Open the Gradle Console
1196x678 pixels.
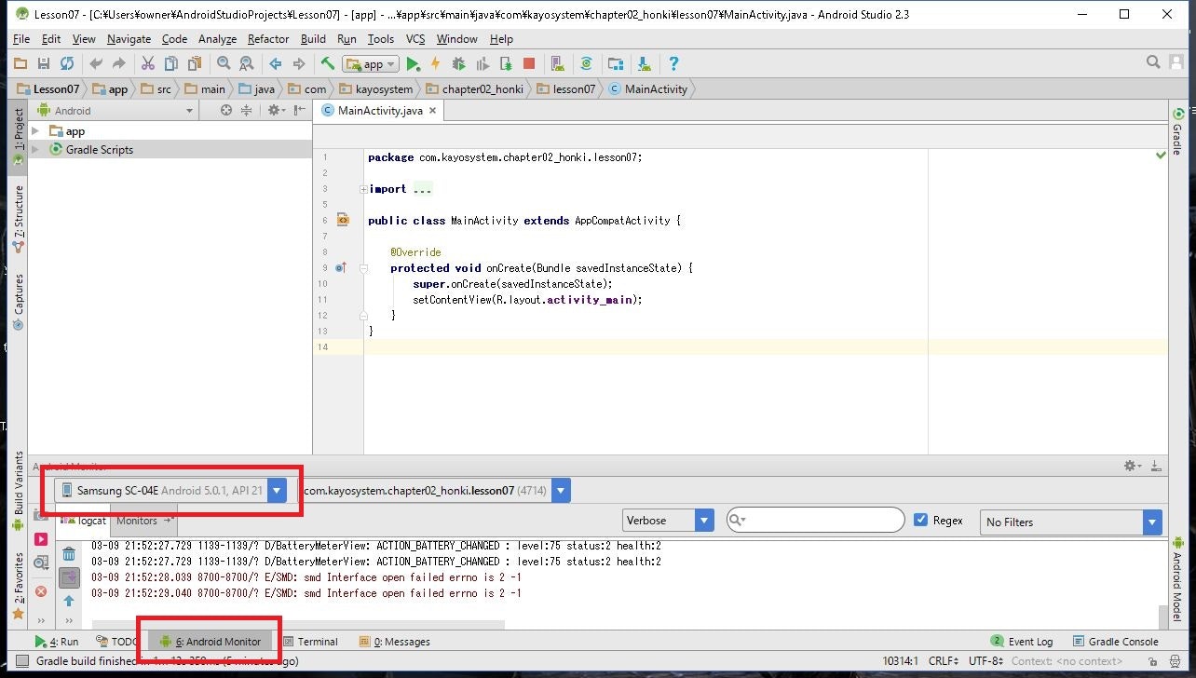(1116, 642)
